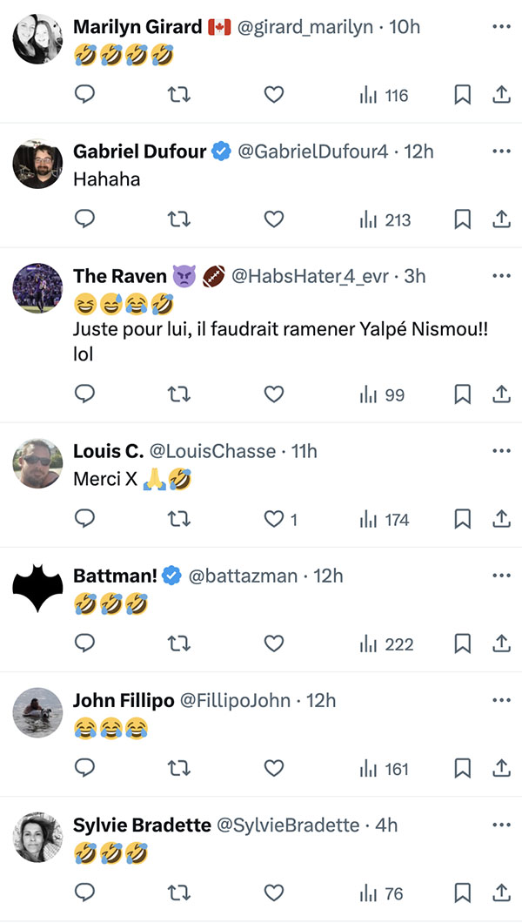522x923 pixels.
Task: Open Battman's bat logo avatar
Action: click(37, 588)
